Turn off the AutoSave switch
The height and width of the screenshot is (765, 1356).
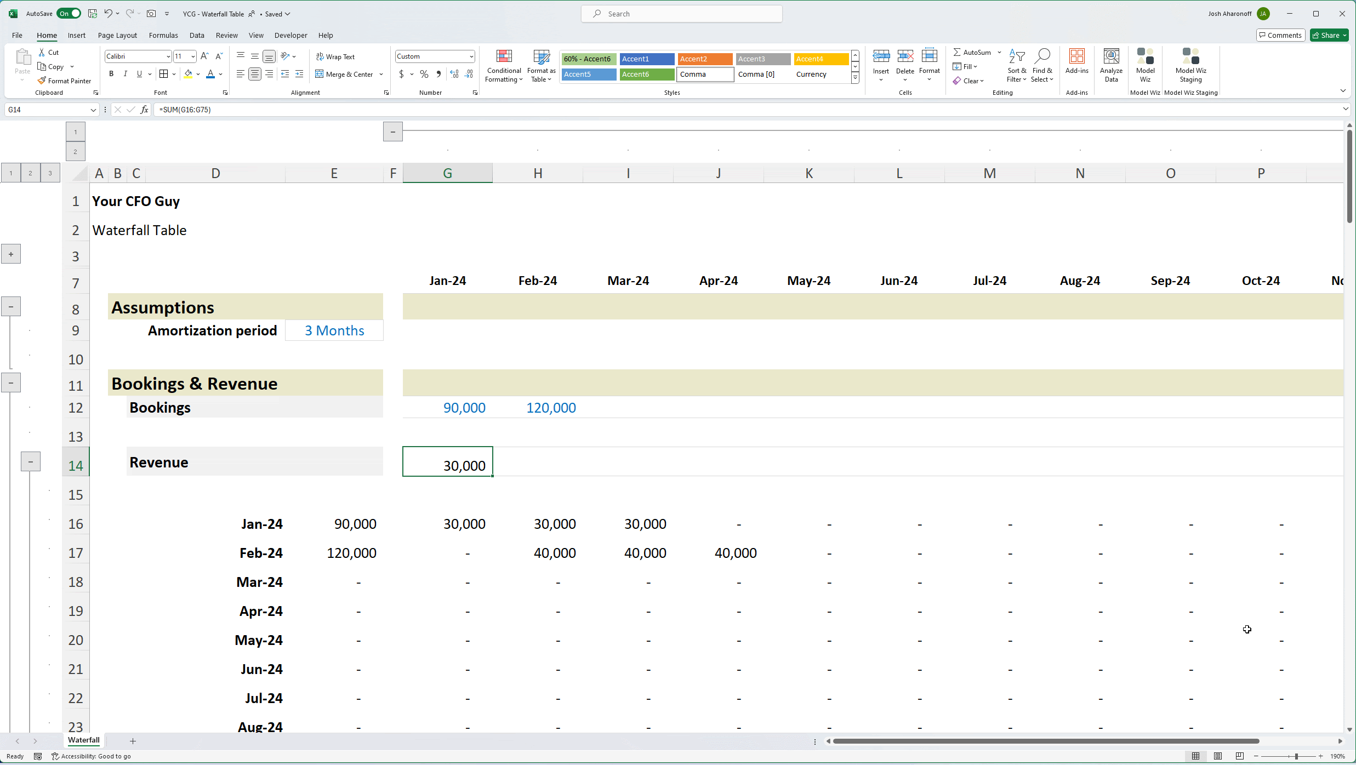68,13
